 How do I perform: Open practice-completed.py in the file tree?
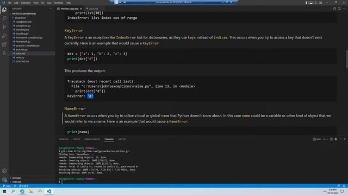point(28,45)
